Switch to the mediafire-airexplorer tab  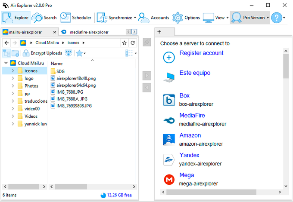pos(89,32)
